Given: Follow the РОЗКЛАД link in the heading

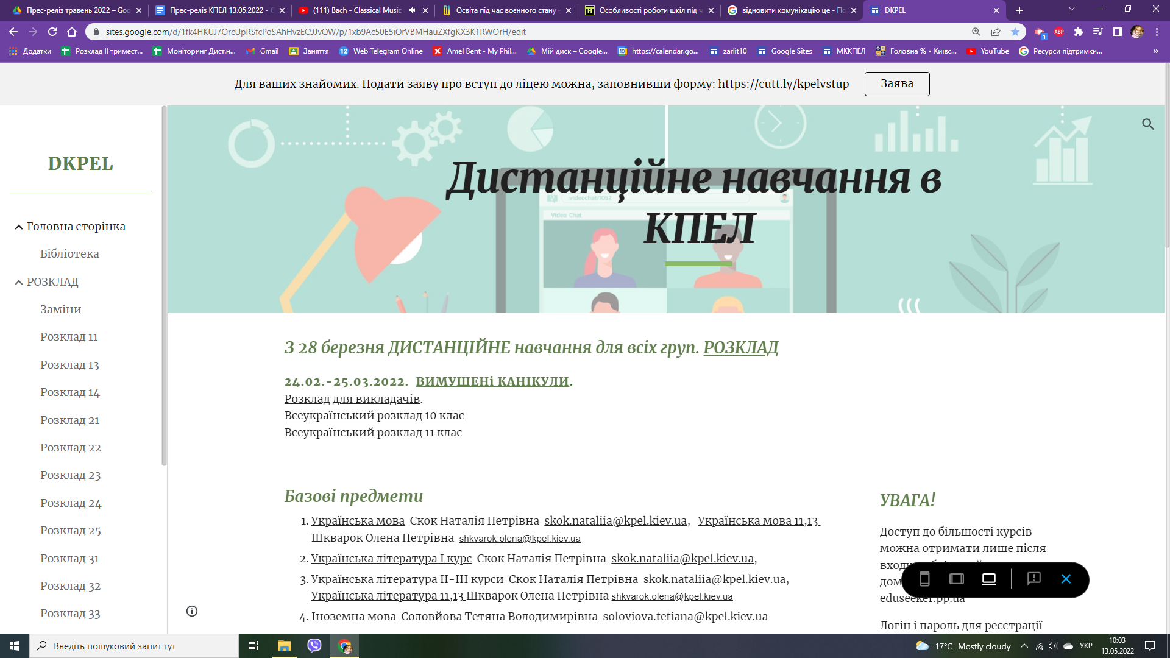Looking at the screenshot, I should click(x=741, y=347).
